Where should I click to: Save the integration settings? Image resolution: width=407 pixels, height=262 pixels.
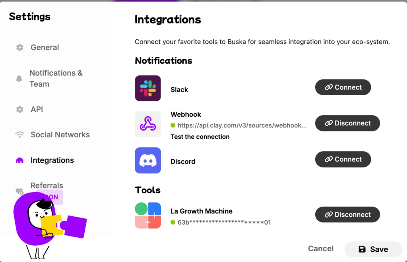tap(373, 249)
